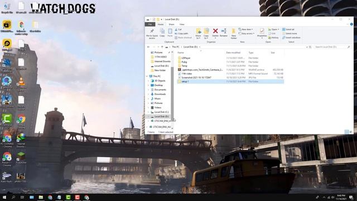Viewport: 357px width, 201px height.
Task: Switch to the Home ribbon tab
Action: click(161, 24)
